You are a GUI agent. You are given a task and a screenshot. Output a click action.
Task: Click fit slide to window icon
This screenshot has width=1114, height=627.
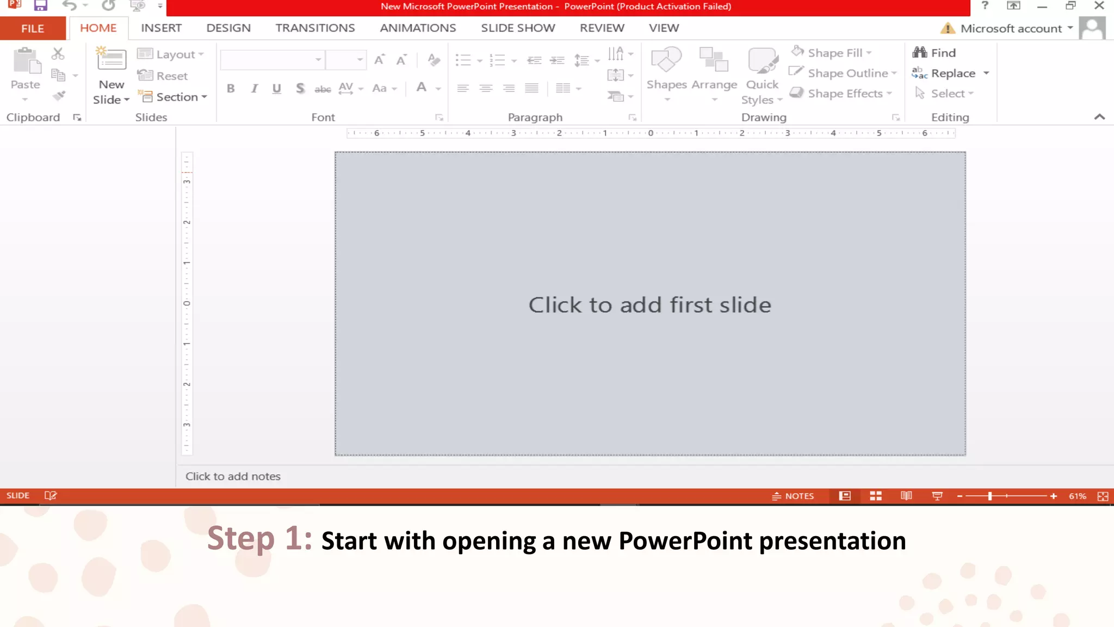click(1103, 496)
